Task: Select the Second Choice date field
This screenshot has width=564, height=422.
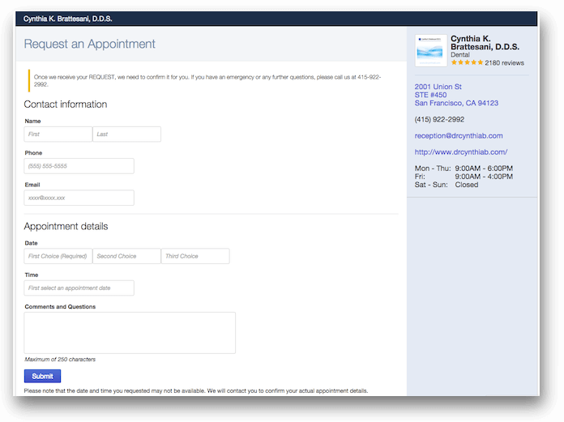Action: (x=126, y=256)
